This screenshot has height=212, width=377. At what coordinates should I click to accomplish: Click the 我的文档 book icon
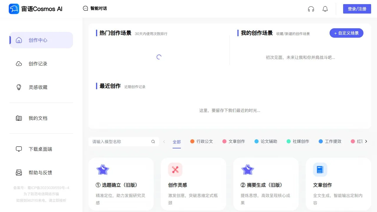pyautogui.click(x=19, y=118)
